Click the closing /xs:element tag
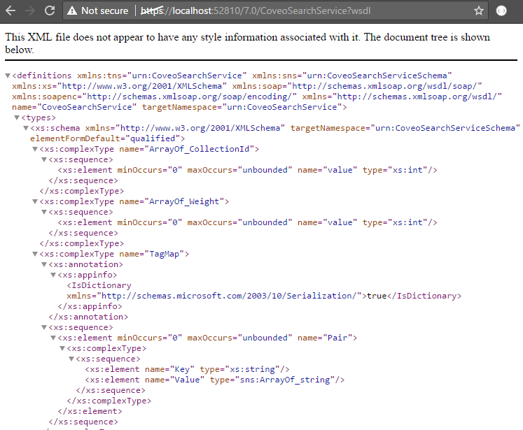Image resolution: width=523 pixels, height=430 pixels. click(90, 411)
